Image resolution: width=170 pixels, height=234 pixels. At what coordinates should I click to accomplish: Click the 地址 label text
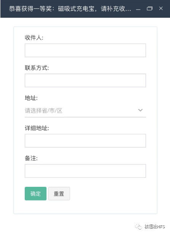coord(31,98)
